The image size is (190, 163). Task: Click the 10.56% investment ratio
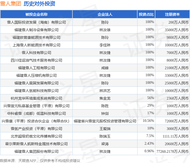(148, 121)
